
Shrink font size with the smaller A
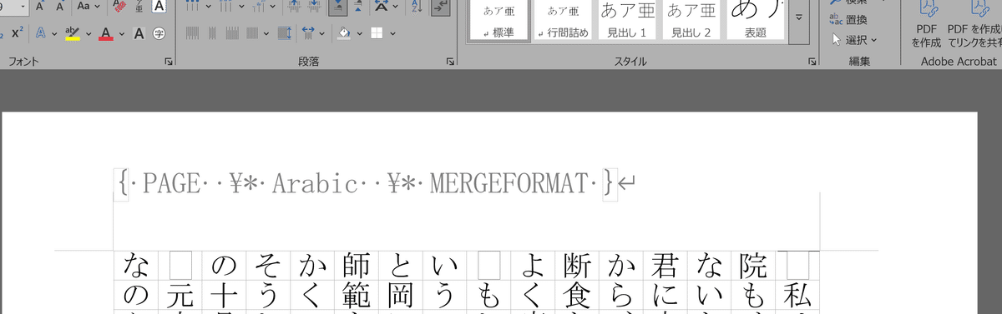58,6
